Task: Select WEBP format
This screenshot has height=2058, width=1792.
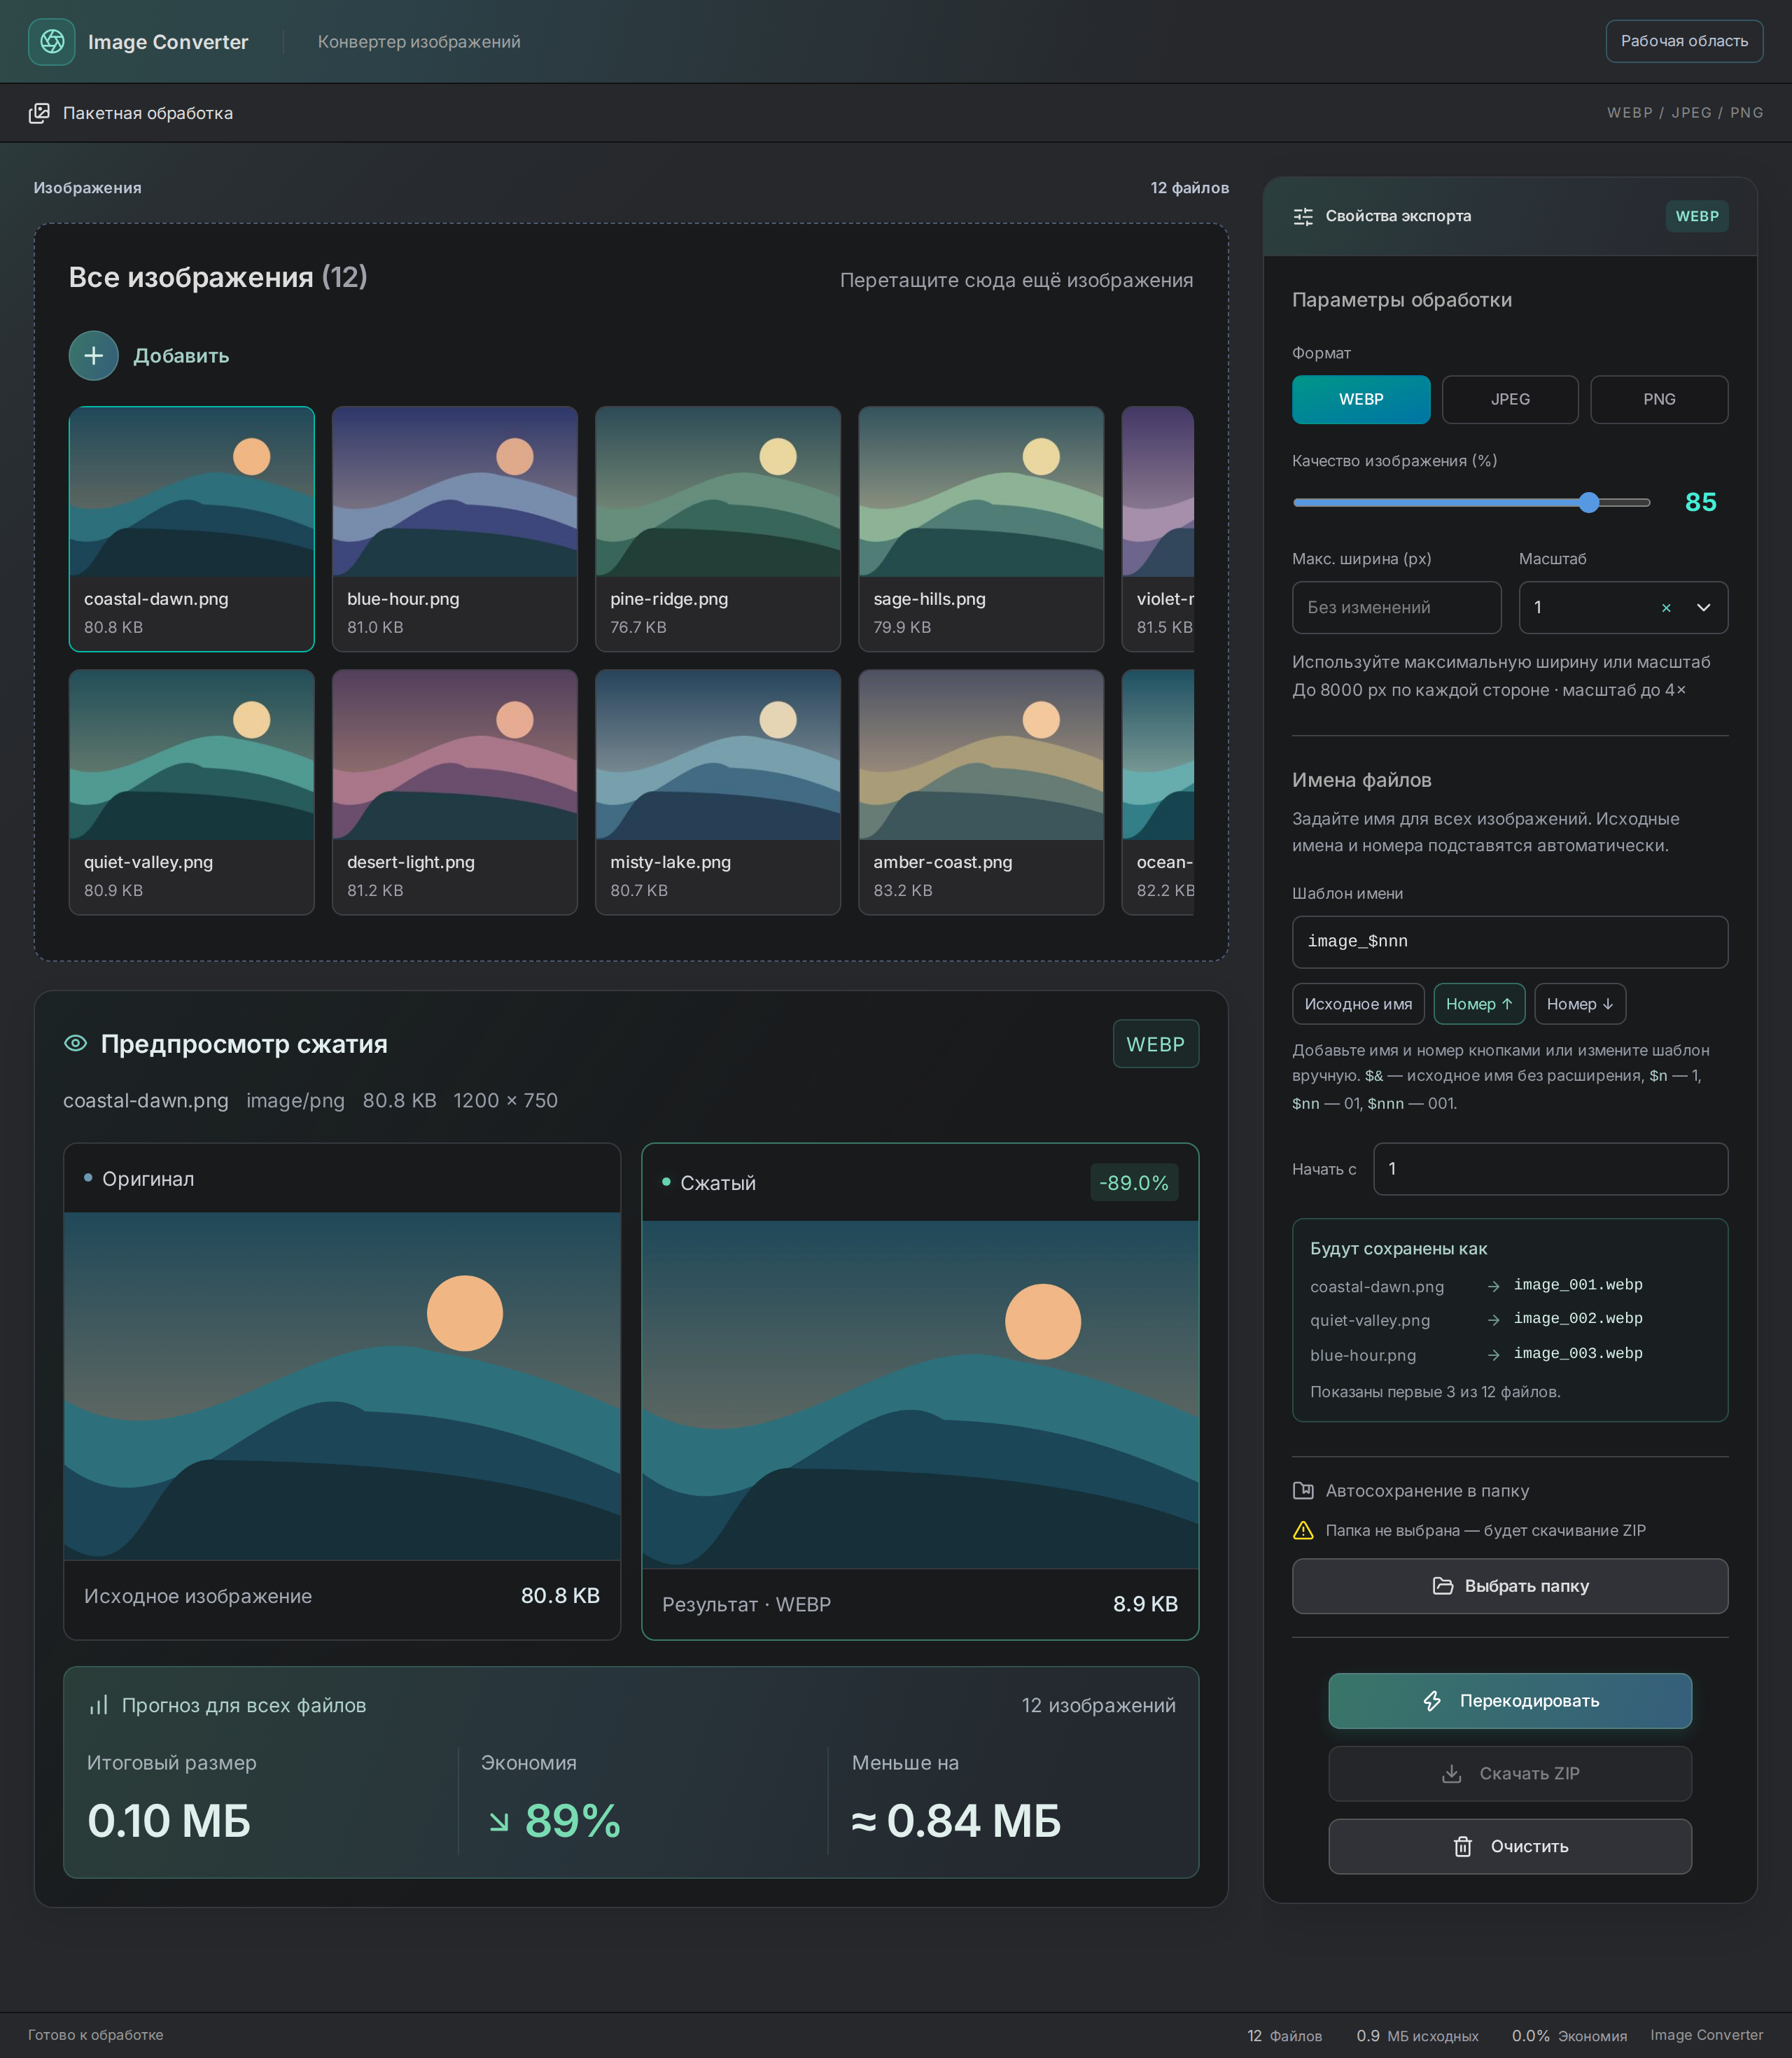Action: click(1361, 399)
